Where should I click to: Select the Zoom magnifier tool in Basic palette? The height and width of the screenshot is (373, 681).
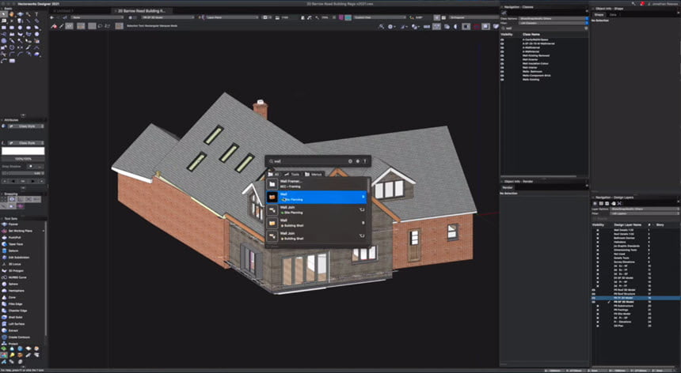coord(29,14)
